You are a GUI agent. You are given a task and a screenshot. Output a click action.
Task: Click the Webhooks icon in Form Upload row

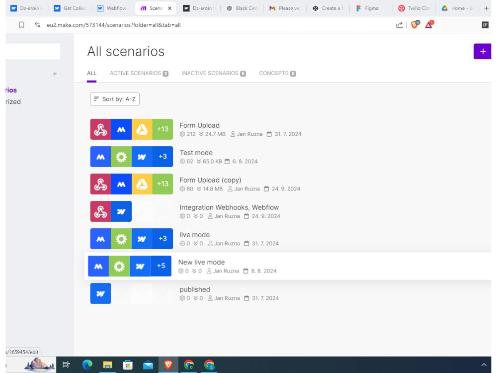100,129
